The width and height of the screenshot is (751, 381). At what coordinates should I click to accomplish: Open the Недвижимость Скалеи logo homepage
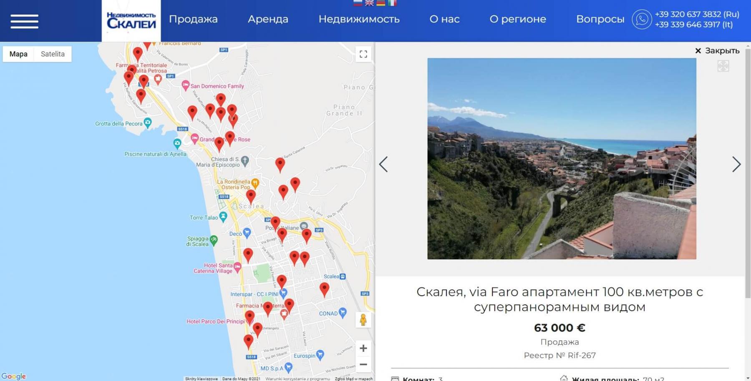(x=131, y=20)
